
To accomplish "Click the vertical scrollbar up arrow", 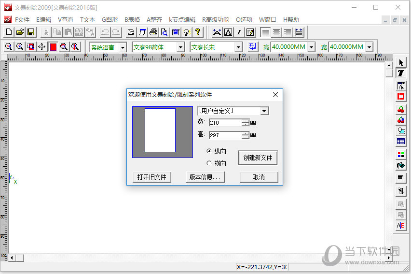I will pos(389,65).
